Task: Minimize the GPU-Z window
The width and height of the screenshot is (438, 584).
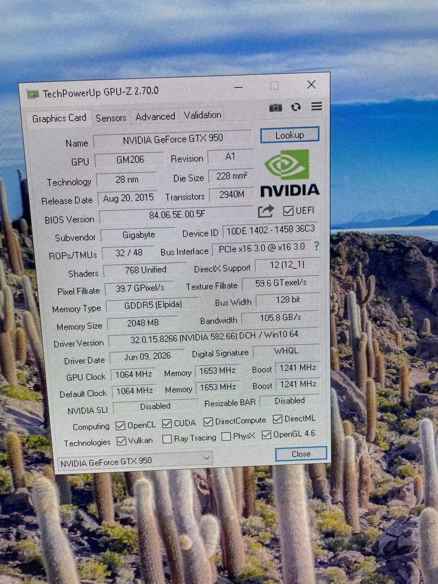Action: (x=239, y=87)
